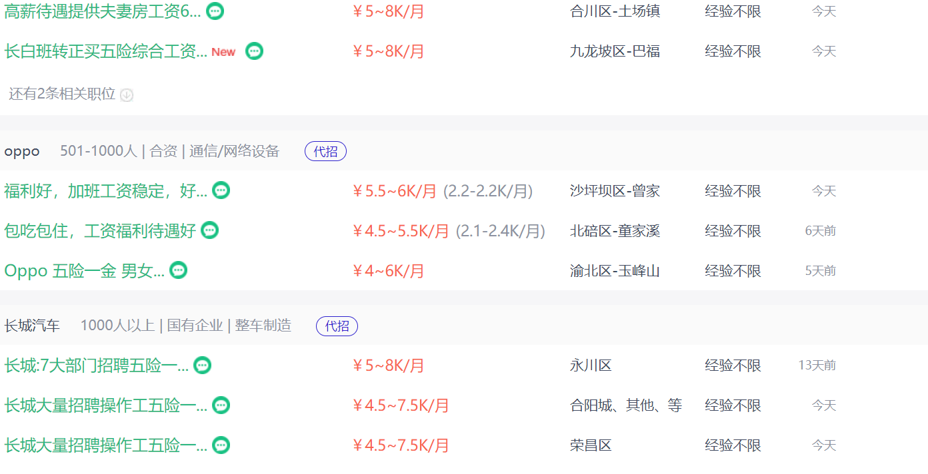Open the 长城汽车 company name link
This screenshot has height=474, width=928.
coord(32,326)
